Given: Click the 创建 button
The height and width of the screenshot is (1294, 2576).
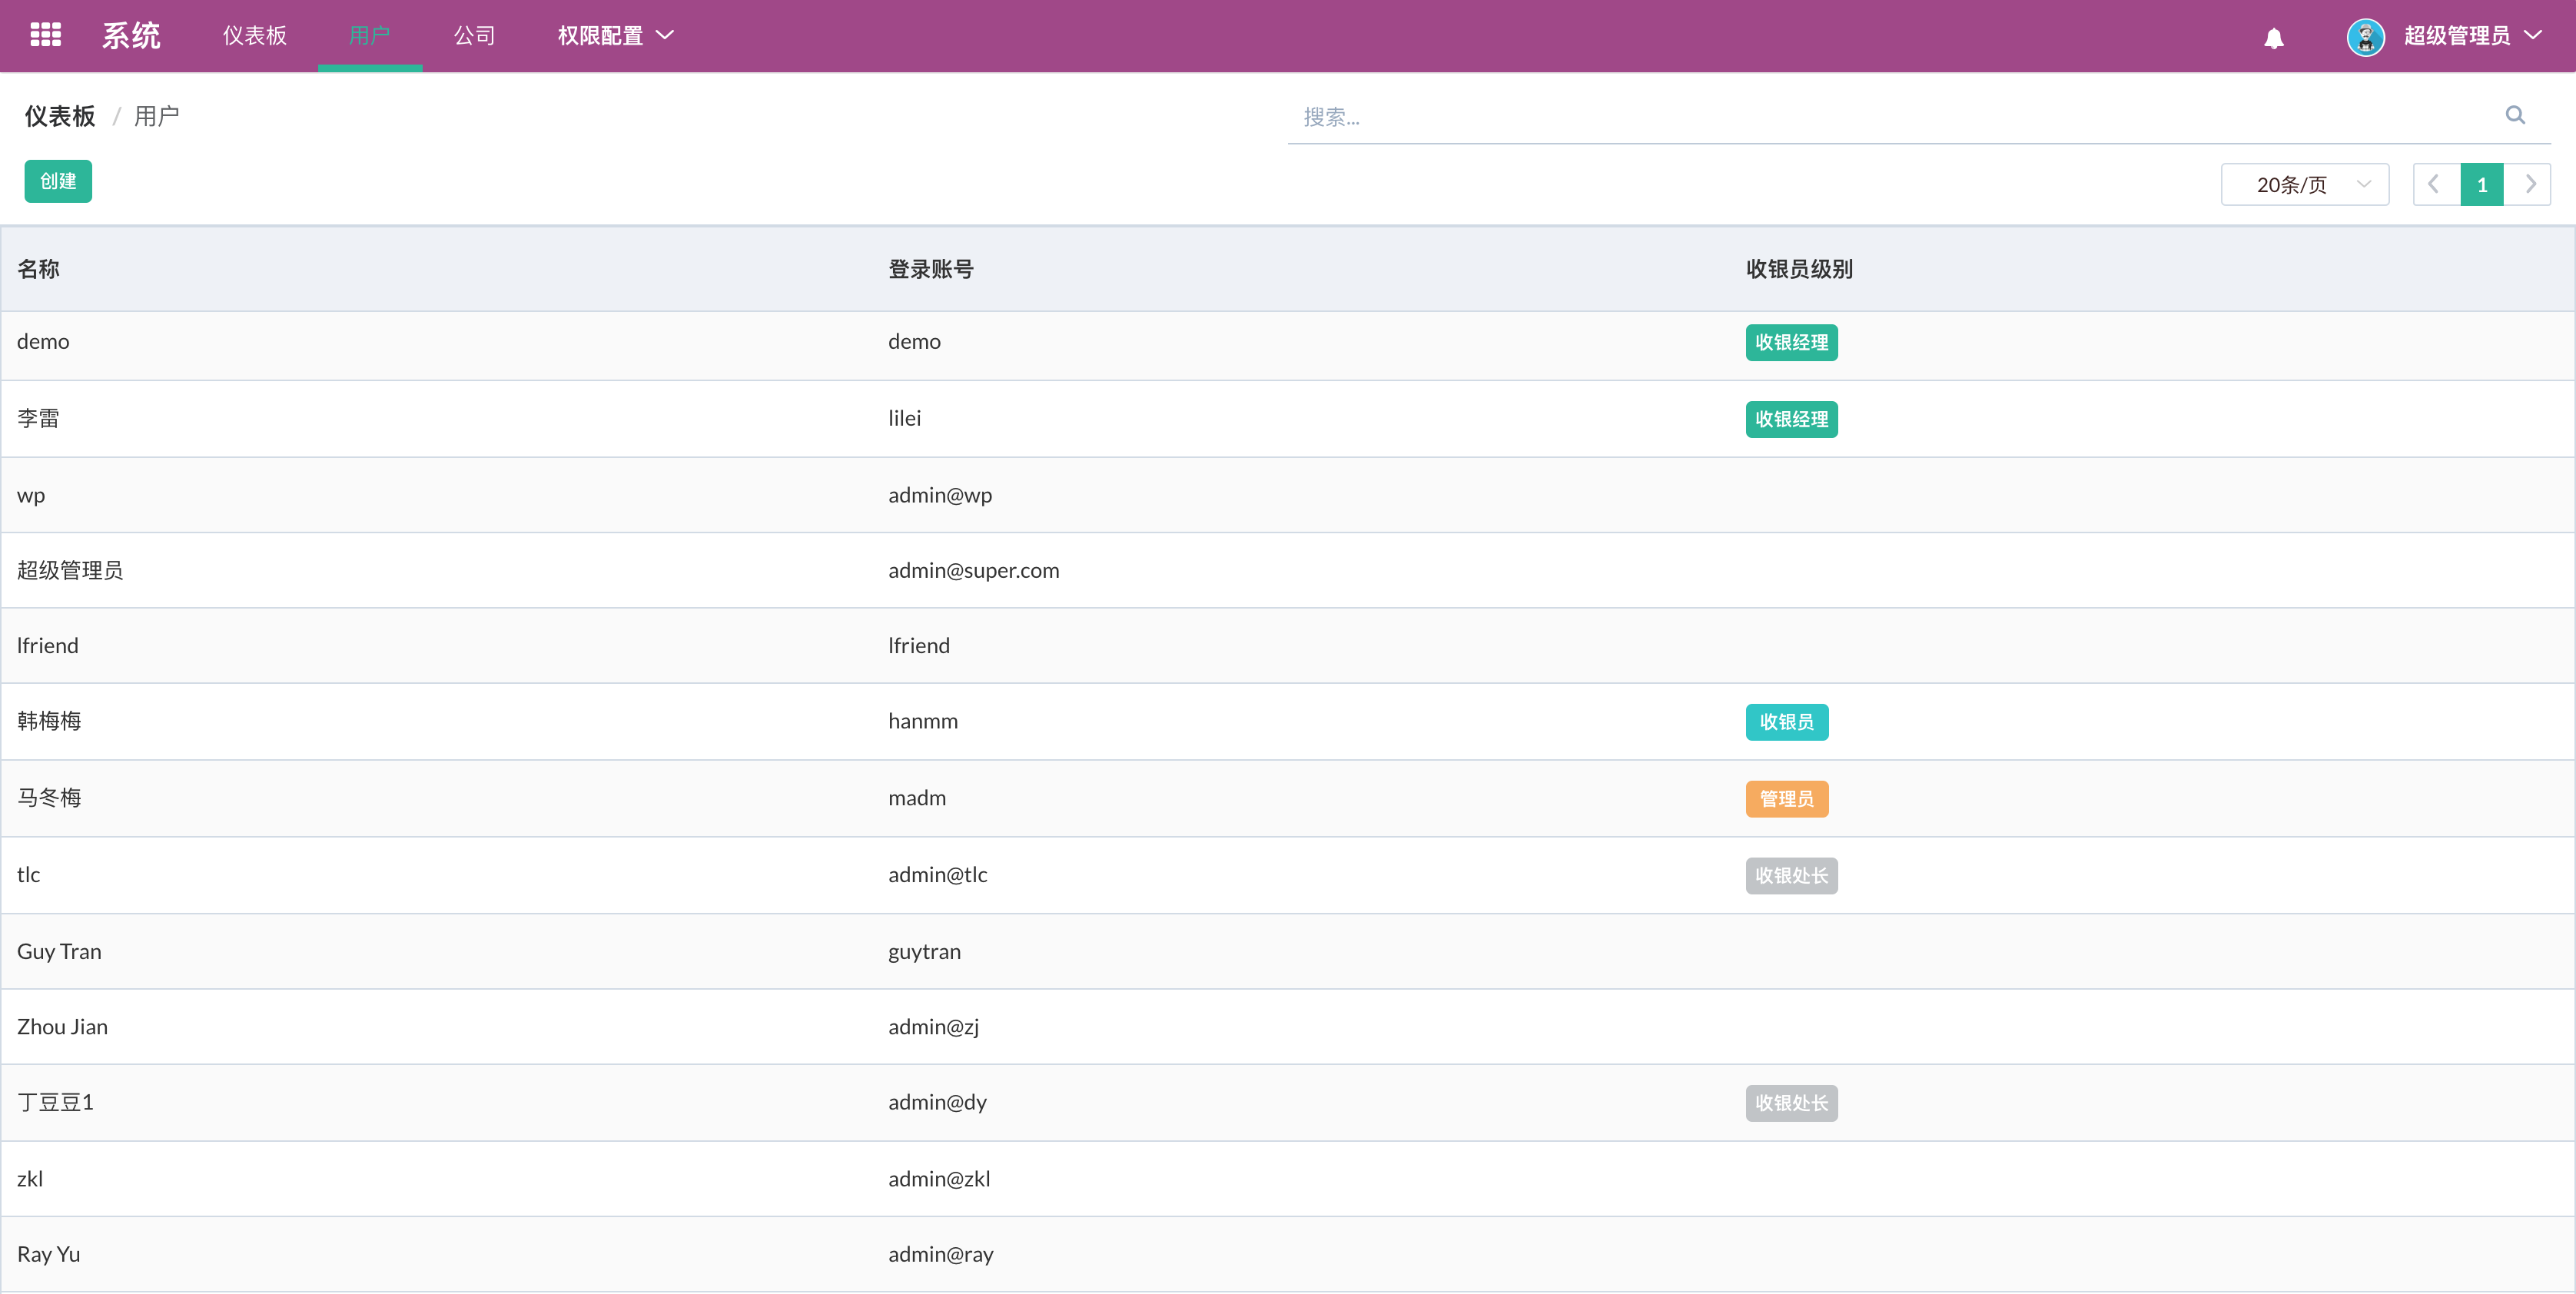Looking at the screenshot, I should coord(58,181).
